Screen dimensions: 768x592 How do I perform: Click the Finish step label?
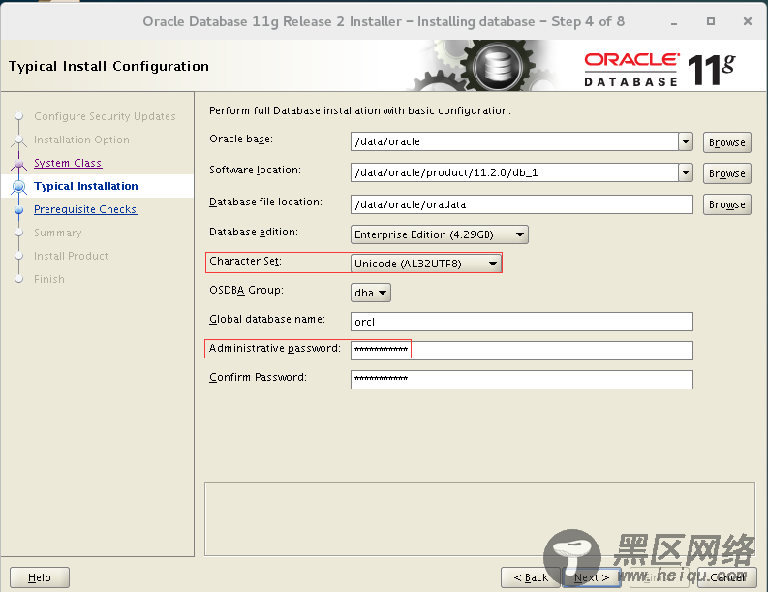(49, 279)
